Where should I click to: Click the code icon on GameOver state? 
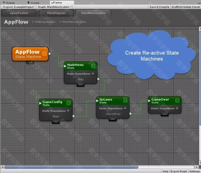tap(177, 101)
